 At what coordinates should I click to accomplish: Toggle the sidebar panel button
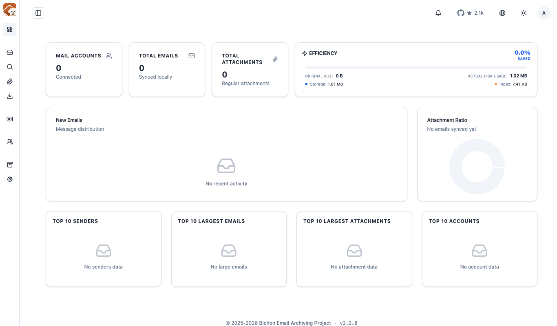click(38, 13)
